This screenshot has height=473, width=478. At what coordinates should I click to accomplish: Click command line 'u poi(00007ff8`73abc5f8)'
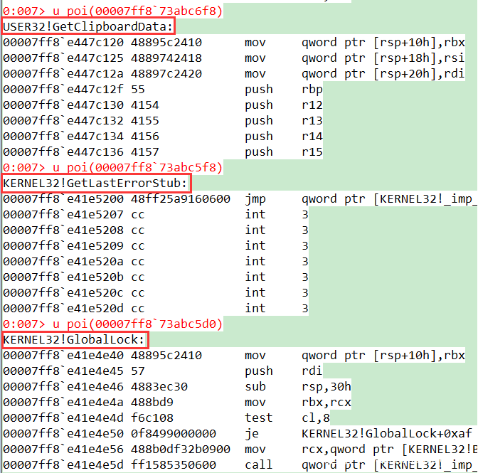[x=137, y=168]
